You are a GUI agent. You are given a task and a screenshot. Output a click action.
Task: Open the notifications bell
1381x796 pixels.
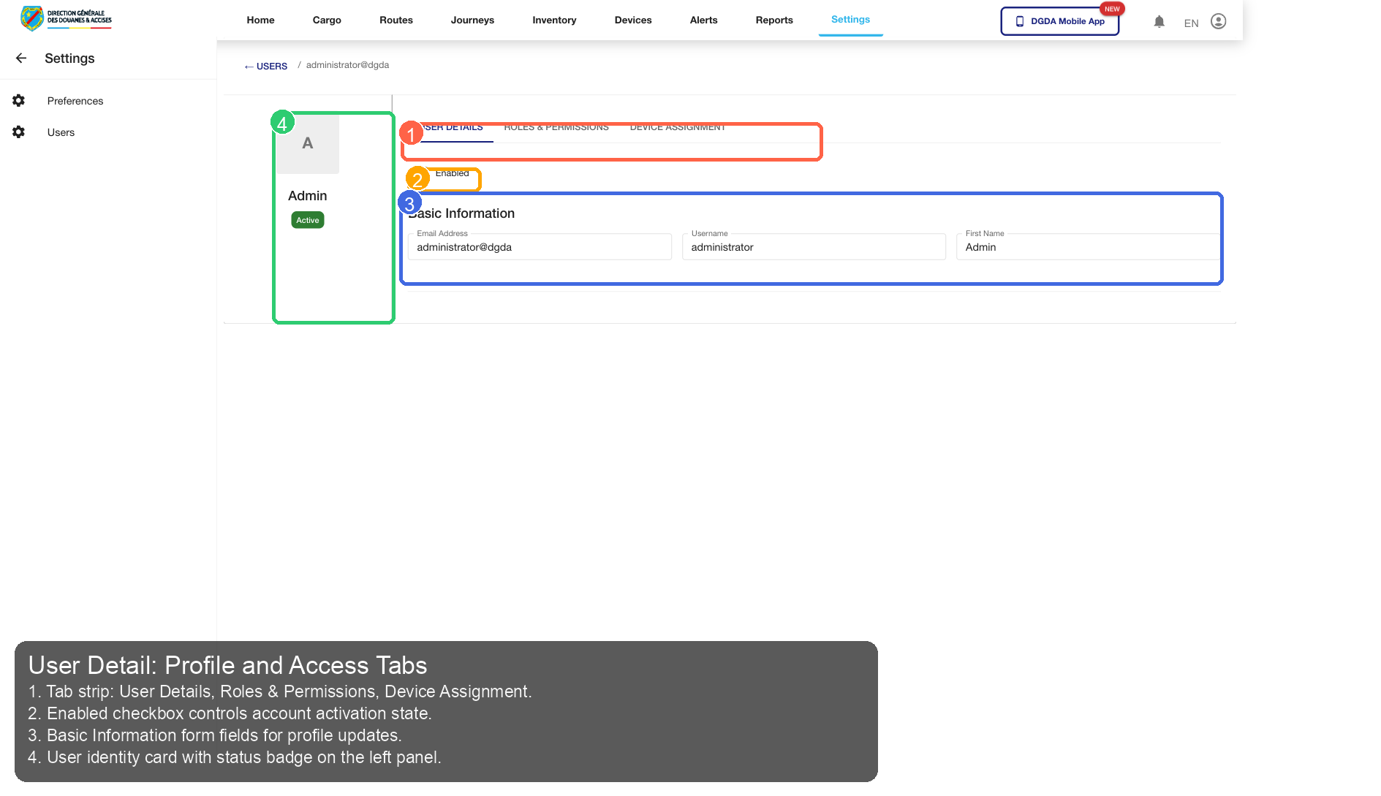1159,21
